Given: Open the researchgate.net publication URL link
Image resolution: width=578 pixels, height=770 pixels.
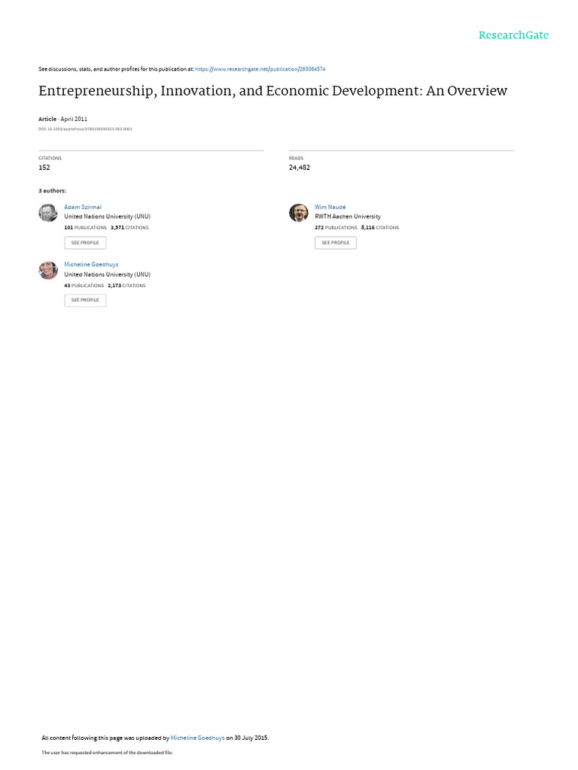Looking at the screenshot, I should (x=260, y=68).
